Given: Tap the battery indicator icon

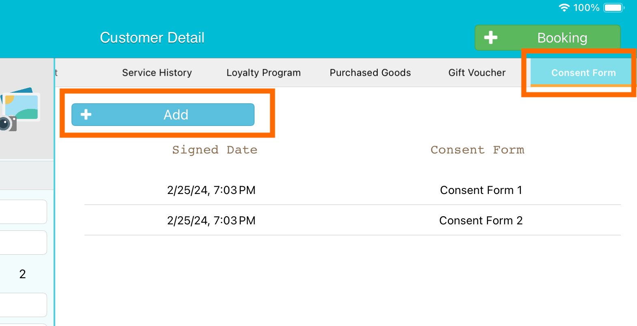Looking at the screenshot, I should (x=614, y=8).
